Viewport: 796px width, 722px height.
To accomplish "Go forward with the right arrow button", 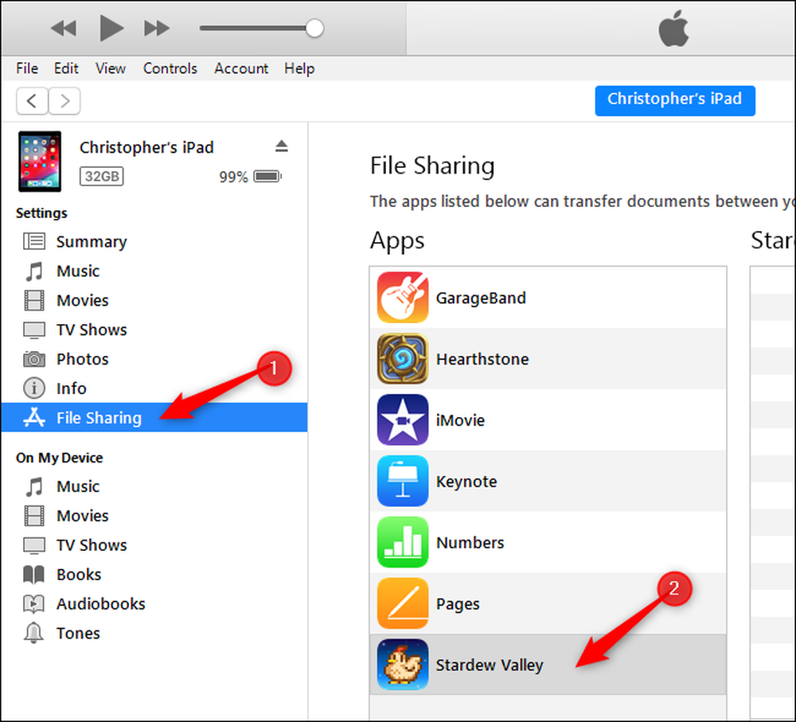I will click(x=64, y=101).
